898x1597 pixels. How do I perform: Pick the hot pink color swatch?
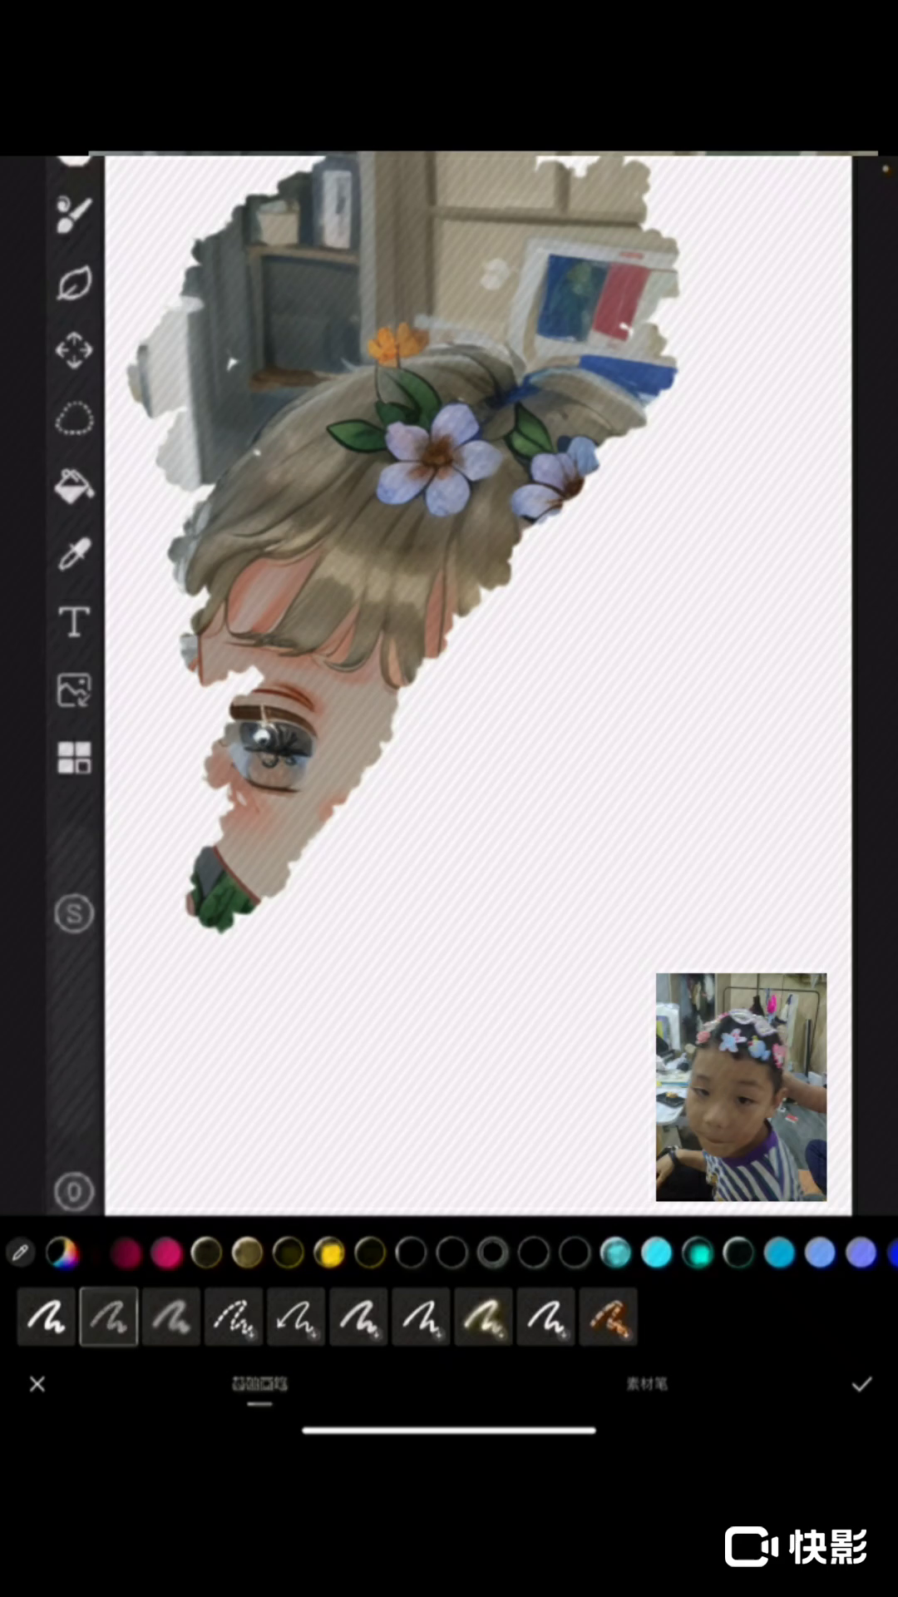point(166,1253)
